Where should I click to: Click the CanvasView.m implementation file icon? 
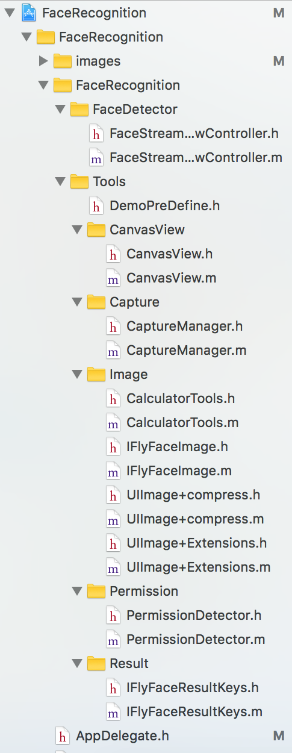pos(112,278)
